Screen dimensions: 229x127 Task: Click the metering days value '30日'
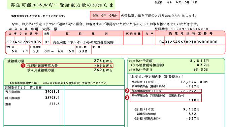(83, 51)
